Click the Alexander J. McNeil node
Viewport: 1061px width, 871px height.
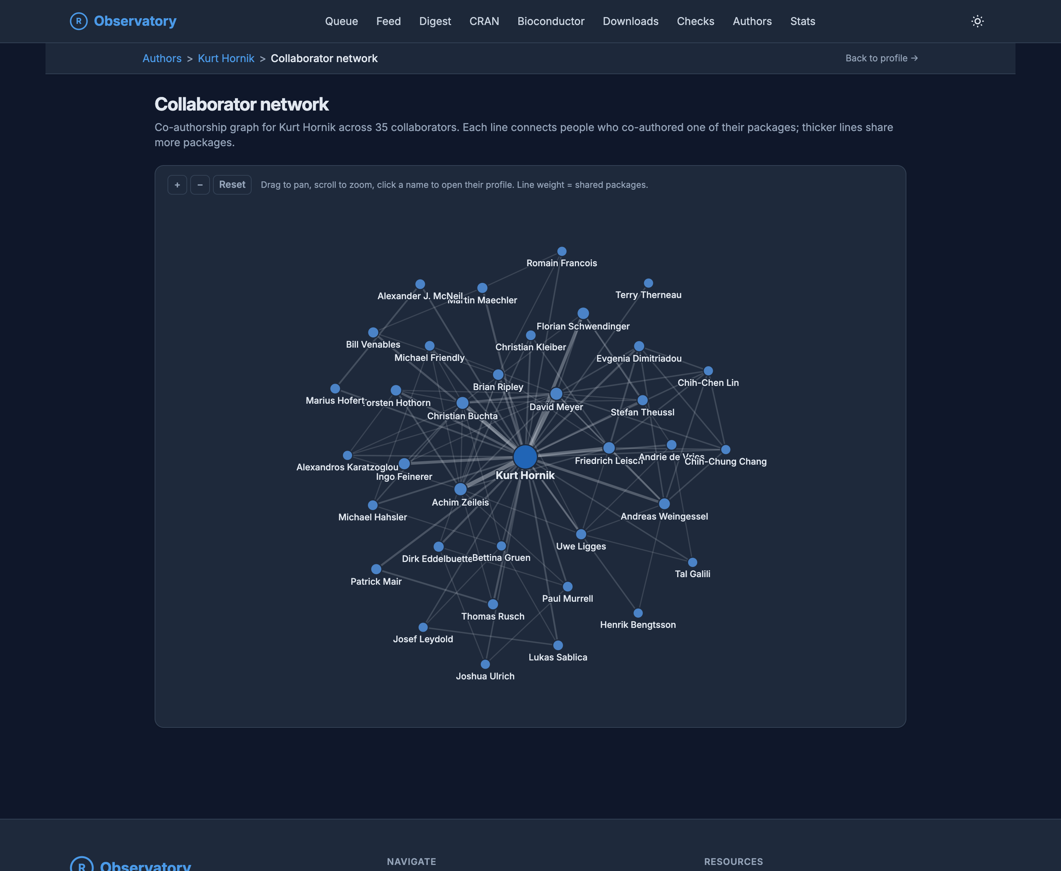(x=420, y=284)
